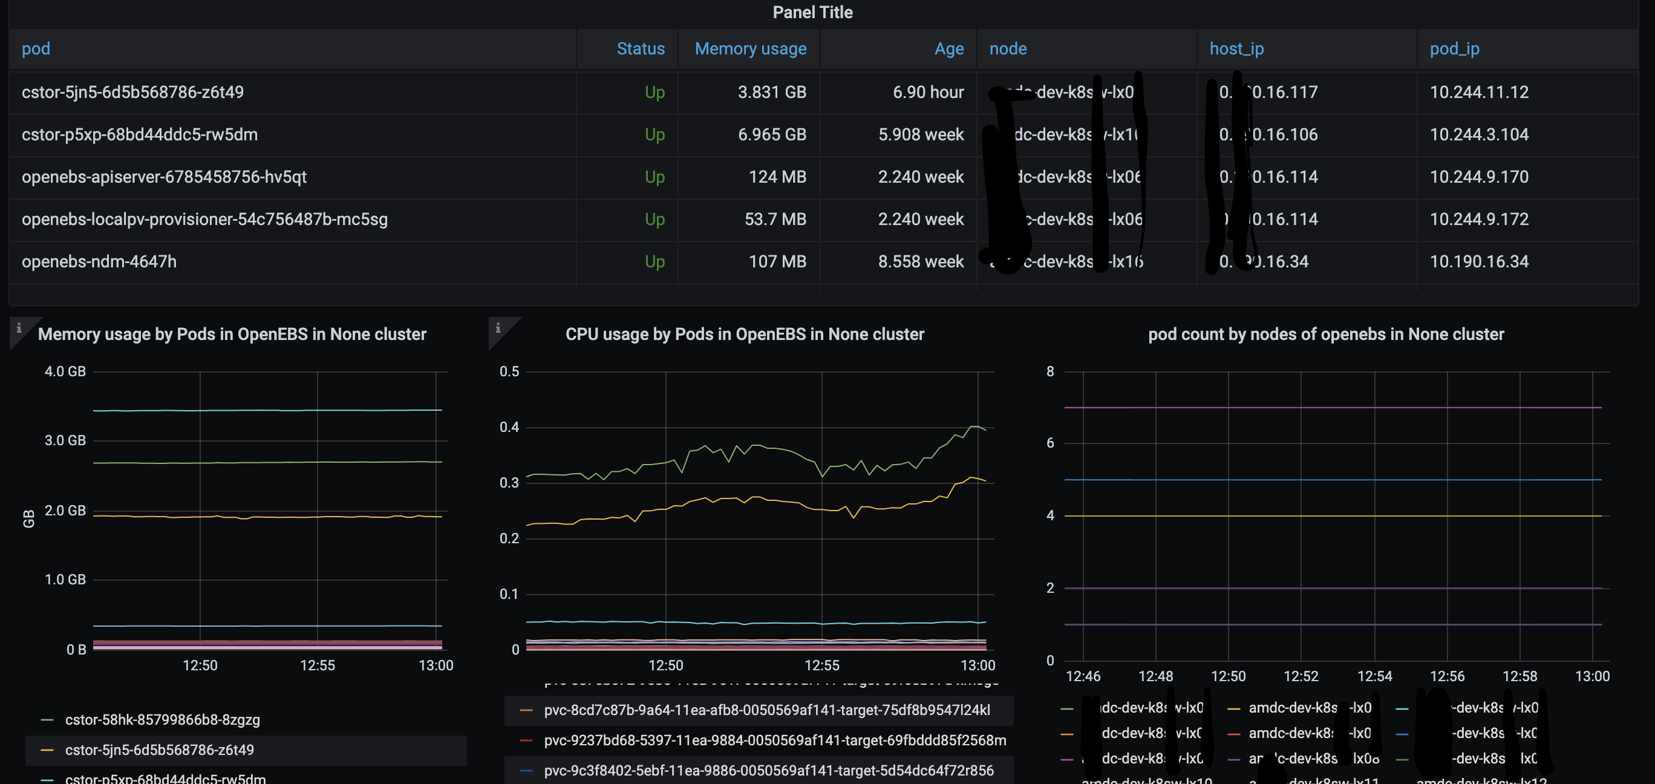The width and height of the screenshot is (1655, 784).
Task: Click blue swatch of pvc-9c3f8402 legend
Action: tap(526, 771)
